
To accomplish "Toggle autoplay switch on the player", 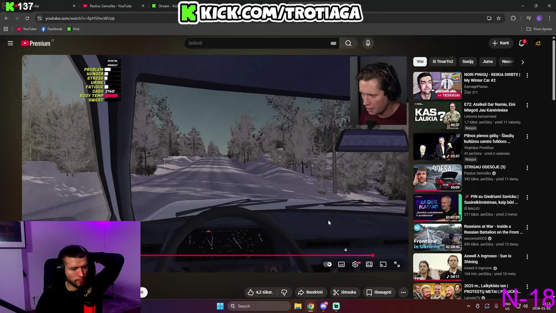I will pyautogui.click(x=328, y=264).
